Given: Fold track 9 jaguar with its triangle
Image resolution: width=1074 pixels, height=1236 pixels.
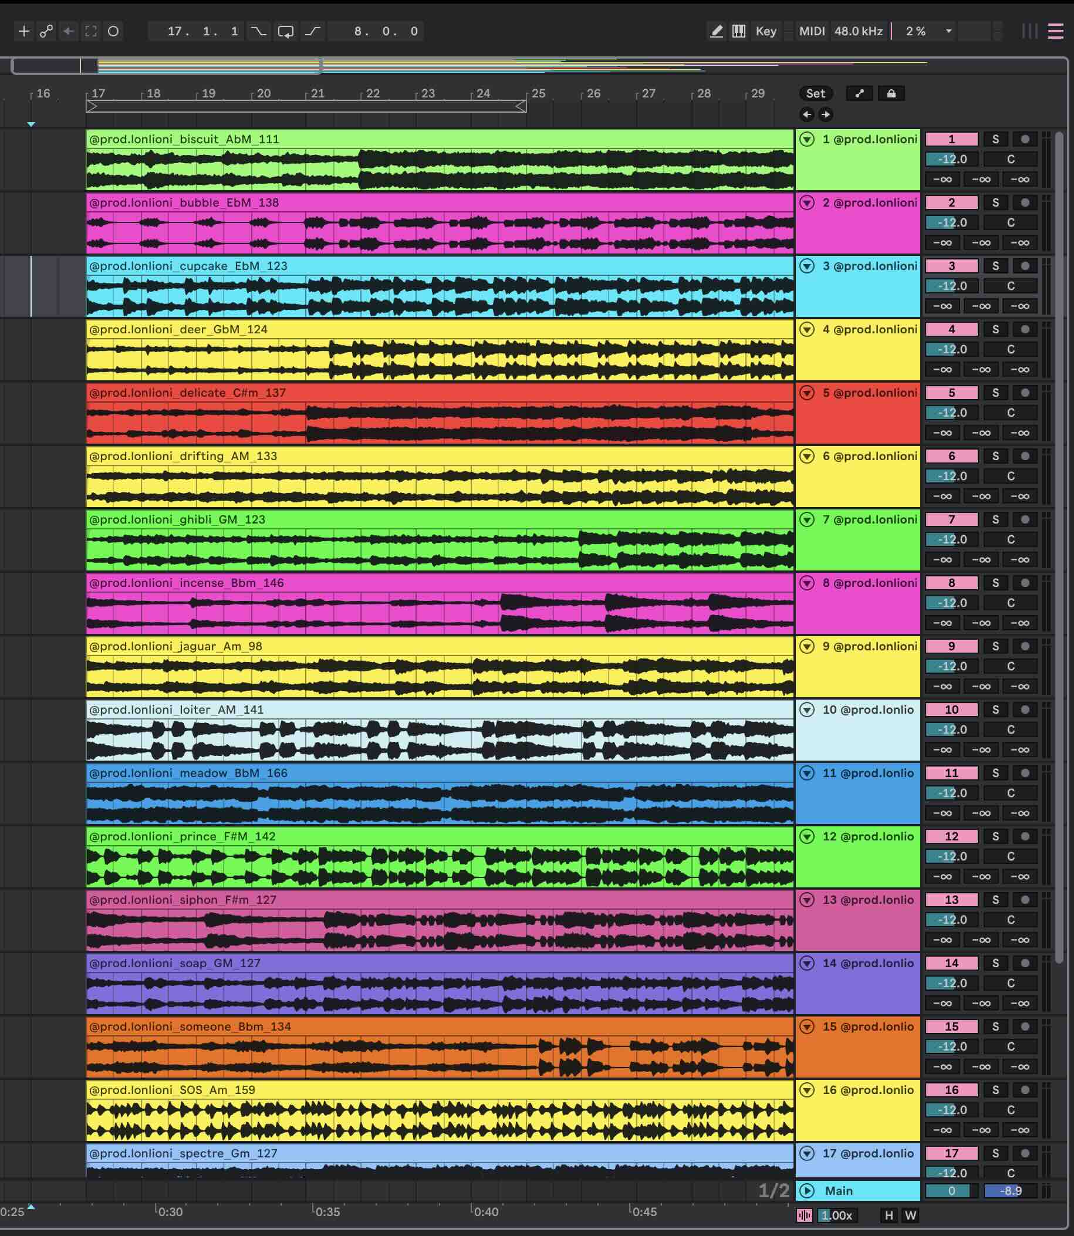Looking at the screenshot, I should 808,646.
